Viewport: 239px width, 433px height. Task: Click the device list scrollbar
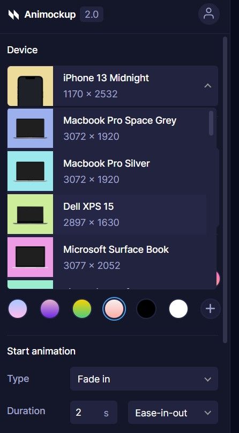point(211,123)
